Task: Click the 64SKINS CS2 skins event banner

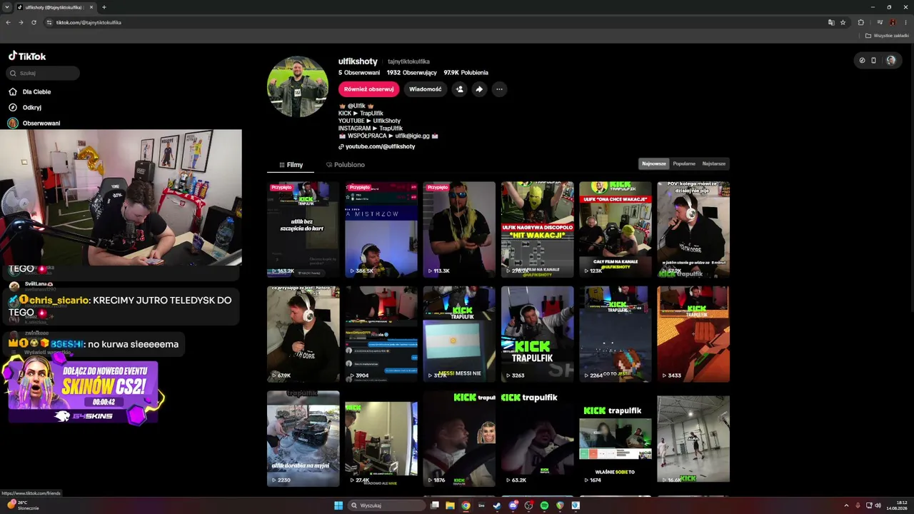Action: (x=82, y=390)
